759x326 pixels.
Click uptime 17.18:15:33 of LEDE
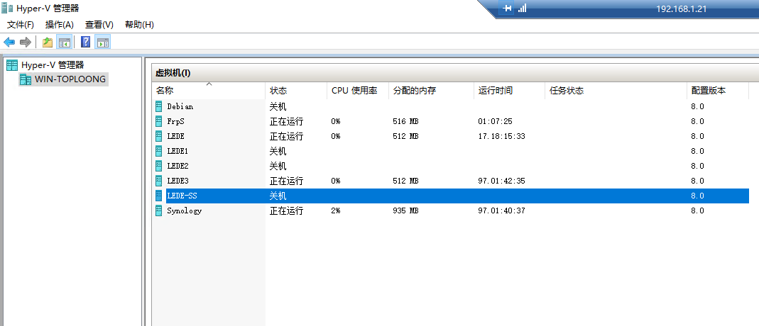[501, 136]
